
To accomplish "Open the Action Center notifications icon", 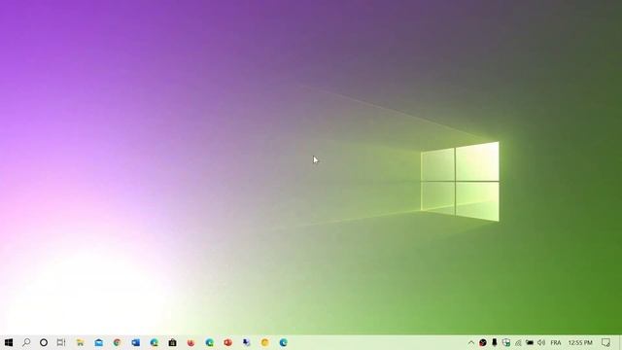I will 605,342.
